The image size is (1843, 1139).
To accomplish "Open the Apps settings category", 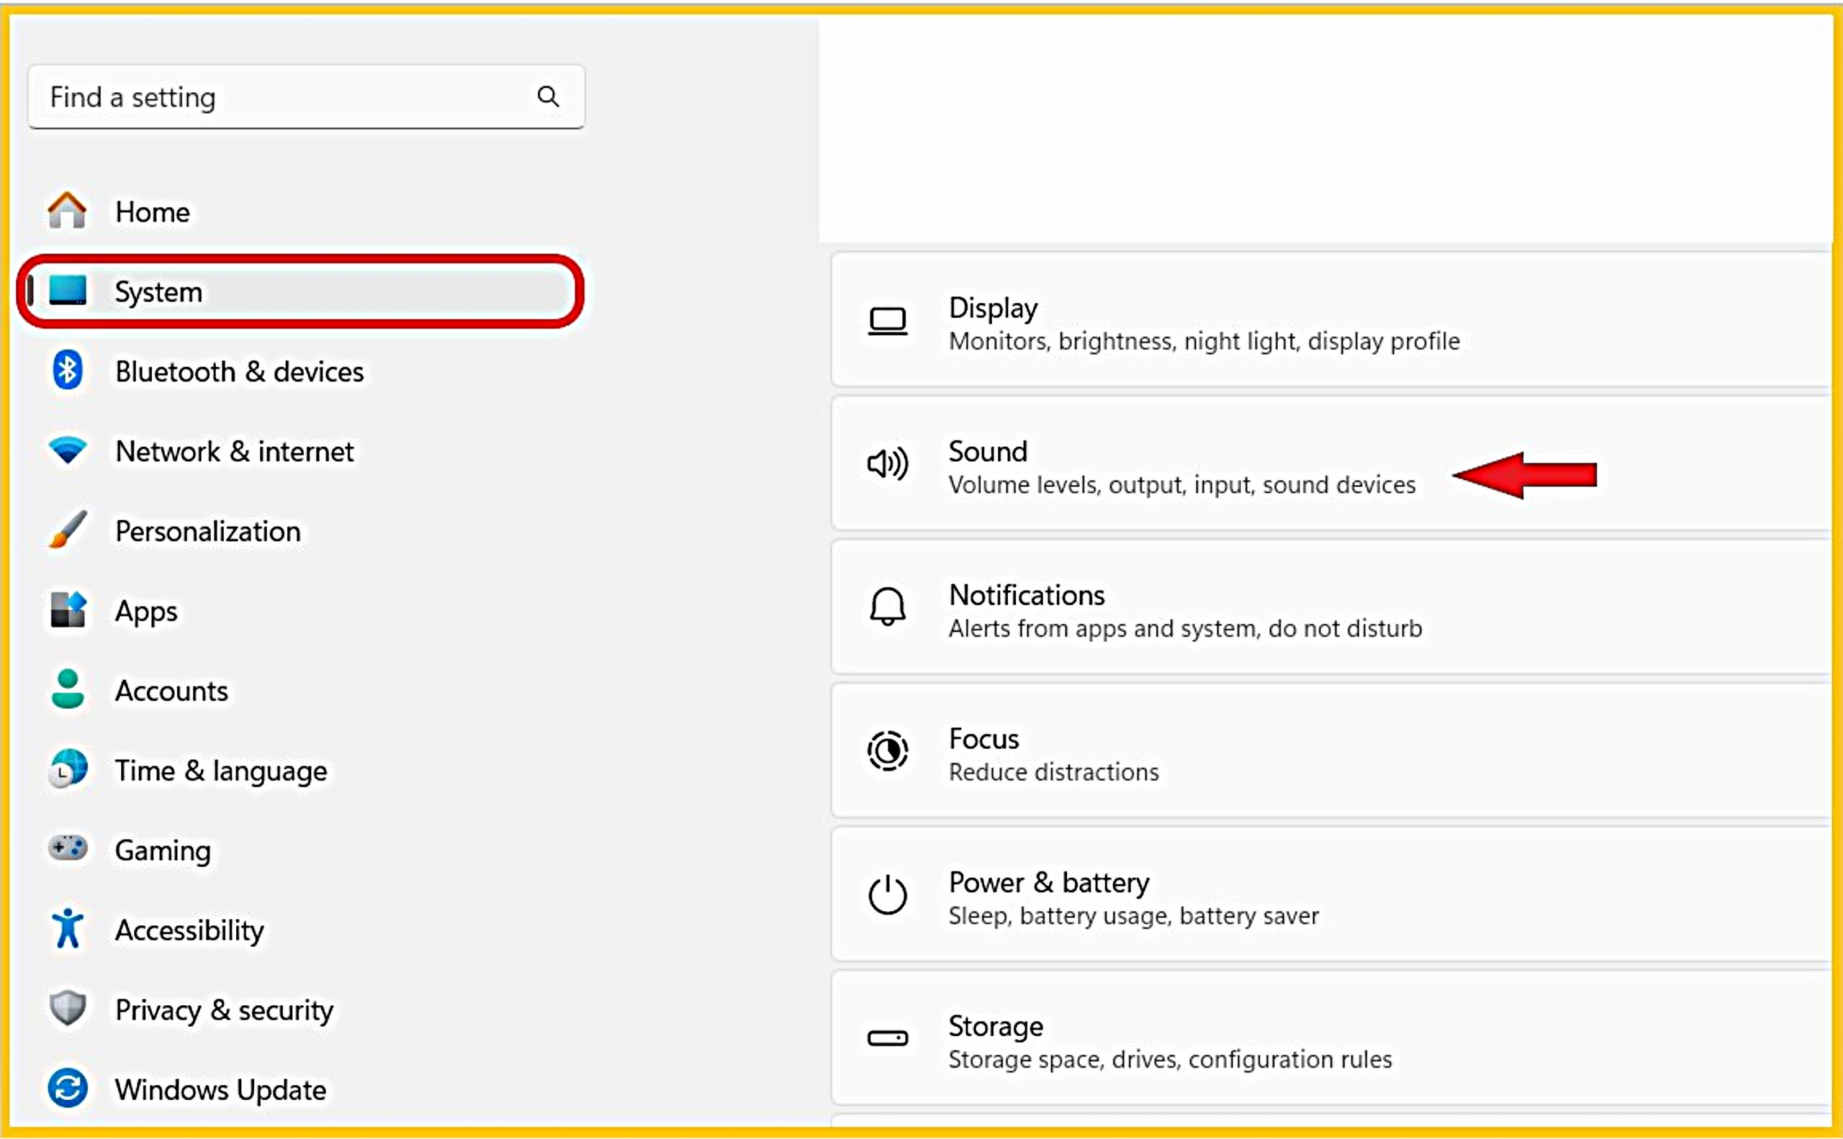I will pos(147,611).
